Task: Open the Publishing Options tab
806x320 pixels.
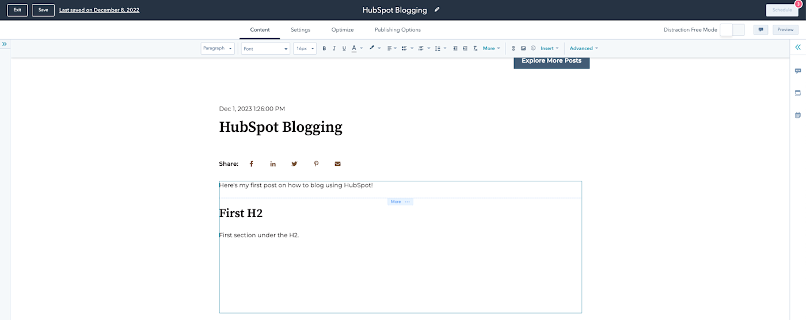Action: click(x=398, y=30)
